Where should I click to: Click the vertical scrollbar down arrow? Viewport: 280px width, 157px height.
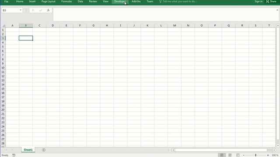tap(278, 146)
